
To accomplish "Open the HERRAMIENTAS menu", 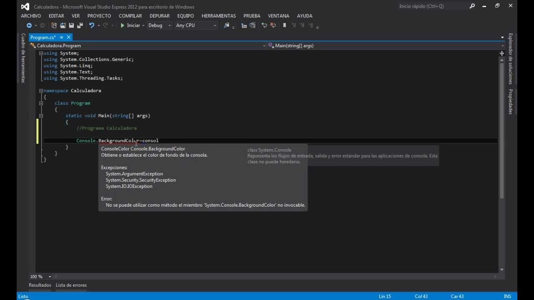I will [x=219, y=16].
